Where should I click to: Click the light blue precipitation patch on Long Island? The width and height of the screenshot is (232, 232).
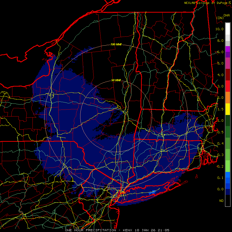152,192
